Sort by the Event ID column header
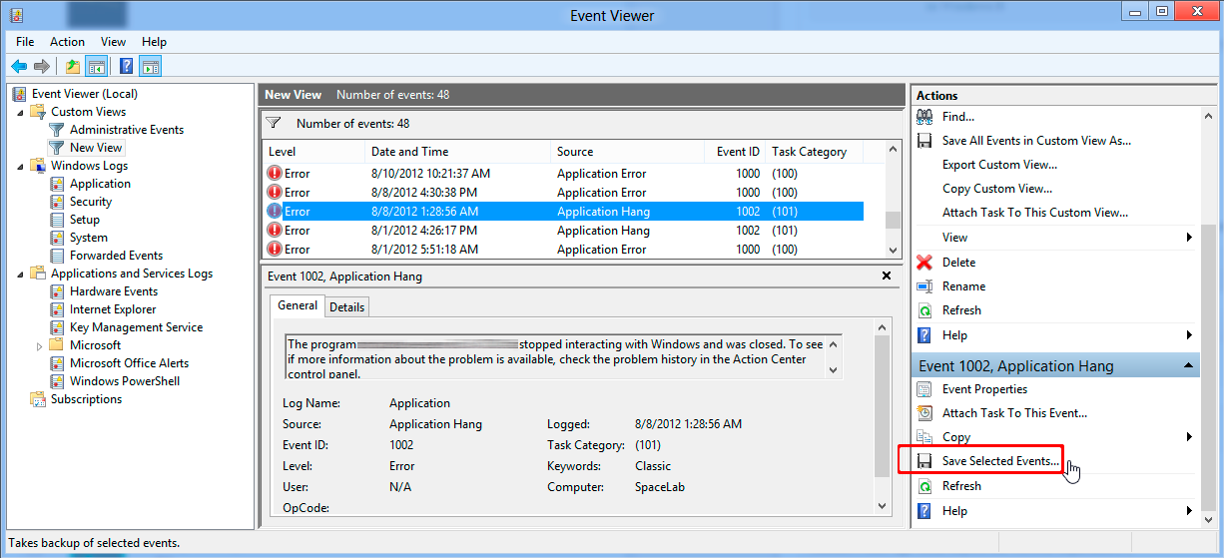This screenshot has height=558, width=1224. (737, 152)
